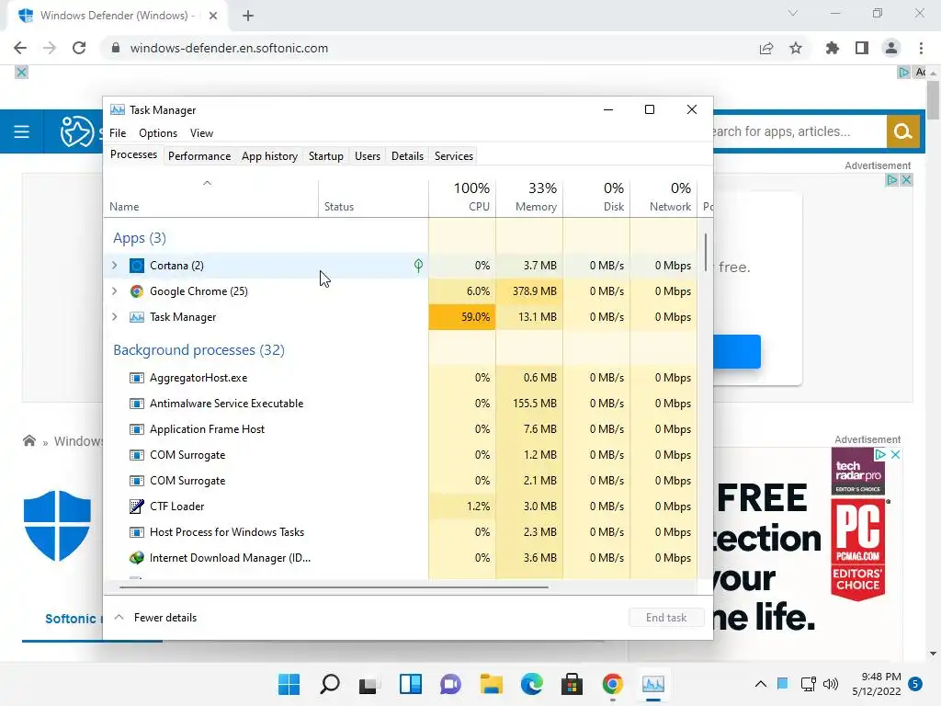The height and width of the screenshot is (706, 941).
Task: Click the Google Chrome icon in process list
Action: click(137, 291)
